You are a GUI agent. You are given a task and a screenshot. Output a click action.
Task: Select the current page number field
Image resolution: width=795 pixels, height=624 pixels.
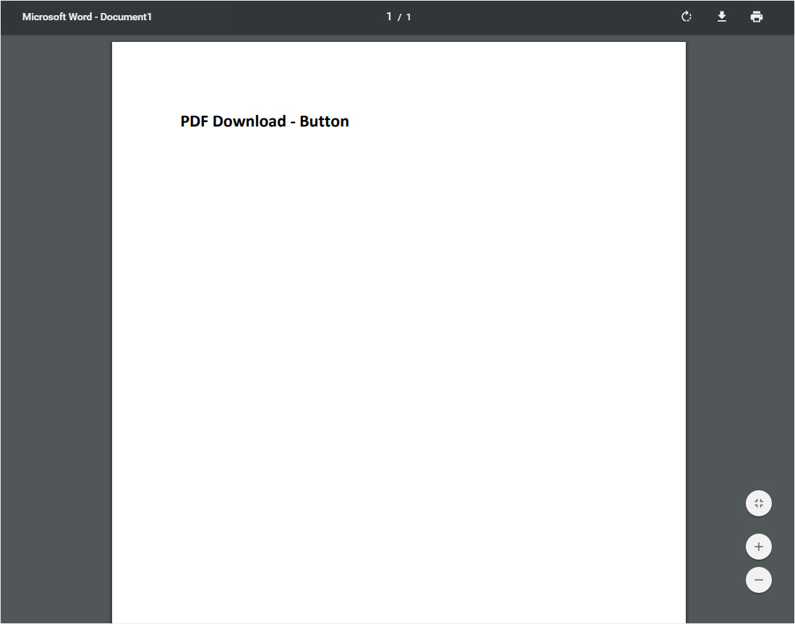coord(389,17)
